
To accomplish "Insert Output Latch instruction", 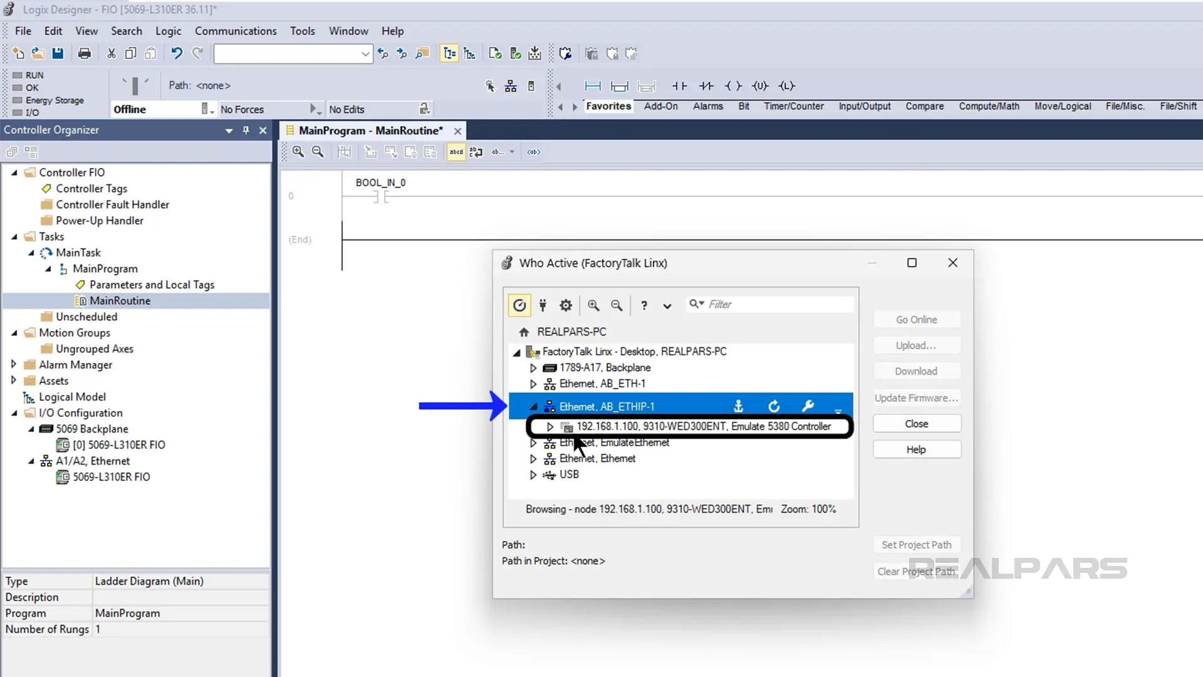I will point(787,86).
